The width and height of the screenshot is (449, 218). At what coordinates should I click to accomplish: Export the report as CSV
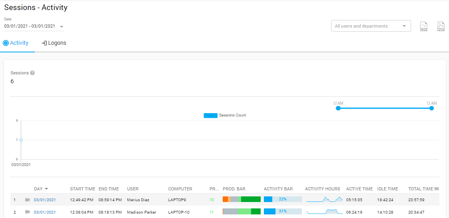[423, 26]
